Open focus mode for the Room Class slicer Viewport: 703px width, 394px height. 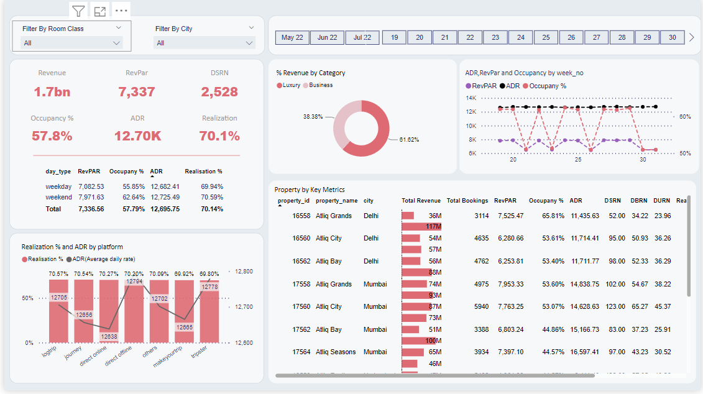coord(99,11)
